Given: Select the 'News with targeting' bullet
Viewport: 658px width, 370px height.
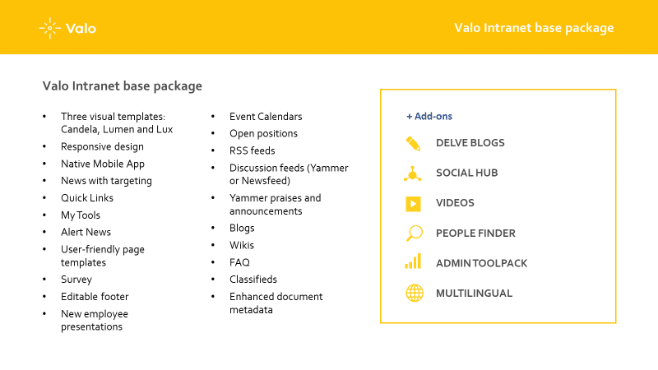Looking at the screenshot, I should click(107, 181).
